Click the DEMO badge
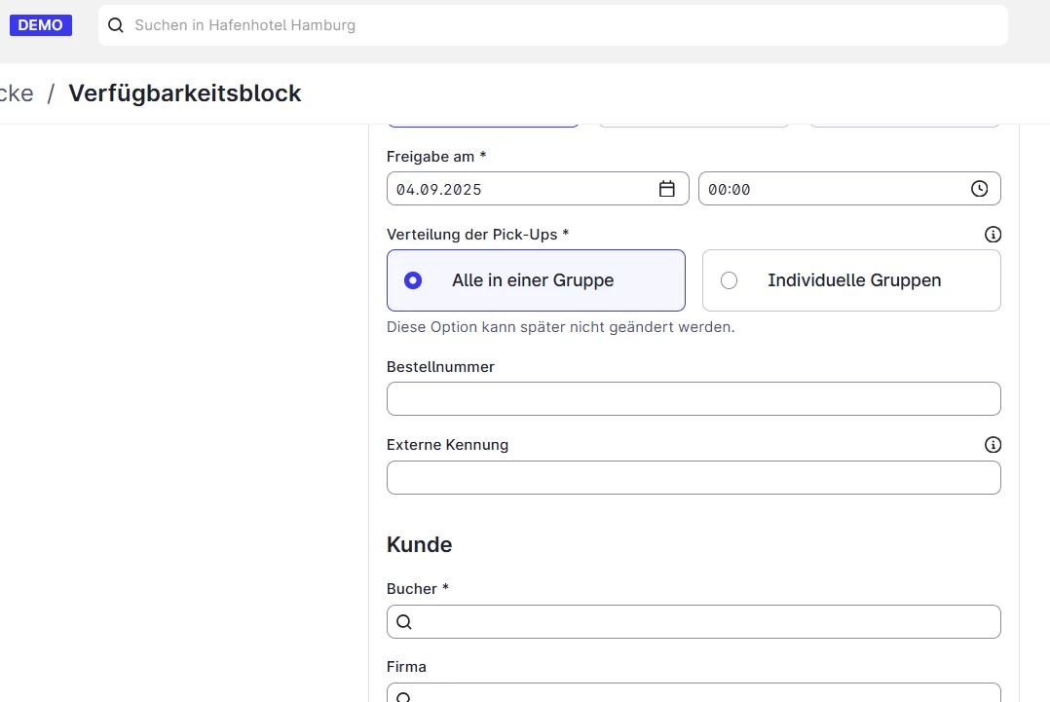The height and width of the screenshot is (702, 1050). pyautogui.click(x=40, y=25)
